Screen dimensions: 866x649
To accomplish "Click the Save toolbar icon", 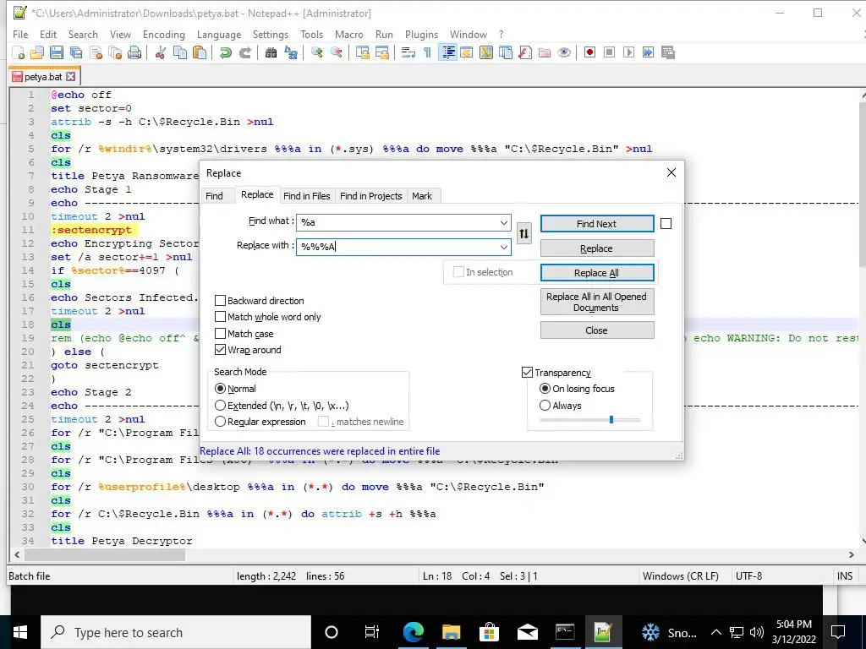I will click(57, 53).
